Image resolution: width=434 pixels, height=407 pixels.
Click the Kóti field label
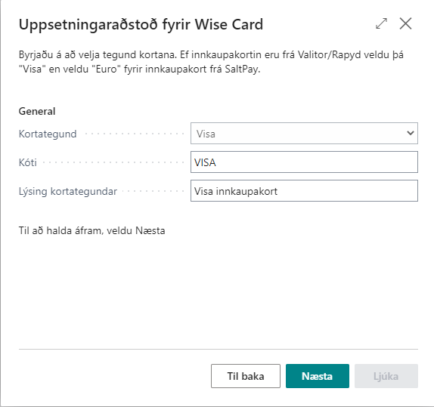(28, 162)
